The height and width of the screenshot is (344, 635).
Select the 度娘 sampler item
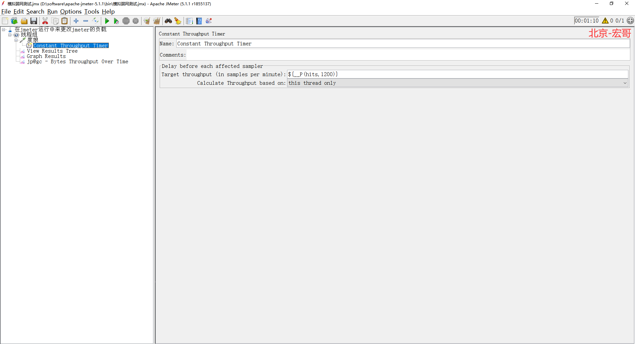(x=32, y=40)
